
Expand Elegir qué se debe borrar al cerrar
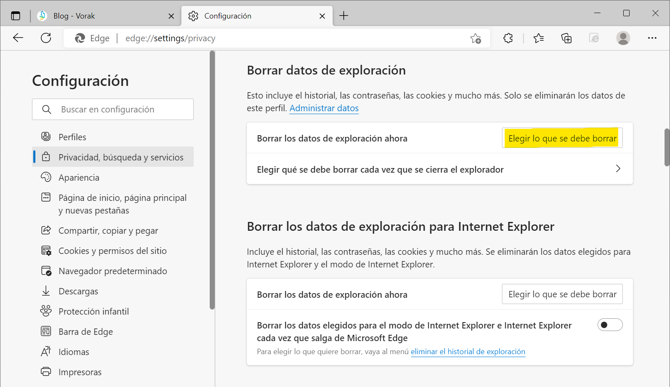pos(440,169)
